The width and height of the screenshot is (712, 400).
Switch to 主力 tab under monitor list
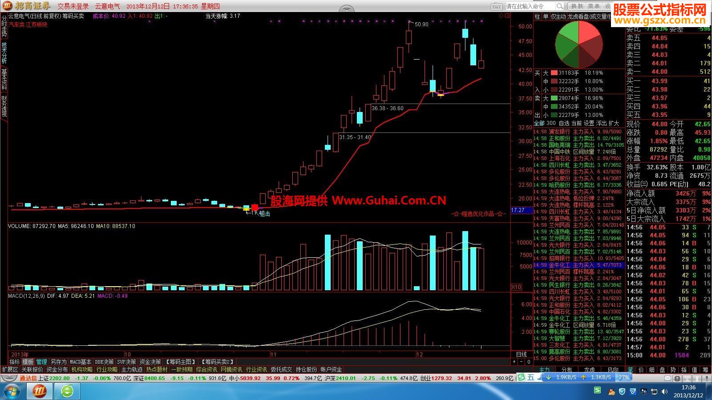tap(544, 370)
